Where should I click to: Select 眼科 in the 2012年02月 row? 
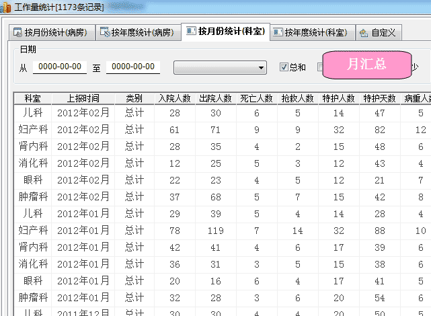pyautogui.click(x=33, y=180)
